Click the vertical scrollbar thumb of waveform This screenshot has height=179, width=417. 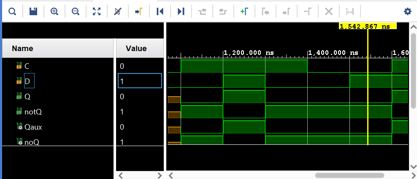tap(413, 71)
